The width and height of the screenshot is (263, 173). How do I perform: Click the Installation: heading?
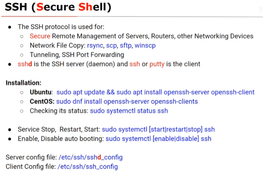[x=23, y=83]
